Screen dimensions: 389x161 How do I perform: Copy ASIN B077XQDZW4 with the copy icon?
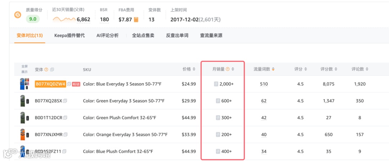(x=69, y=84)
